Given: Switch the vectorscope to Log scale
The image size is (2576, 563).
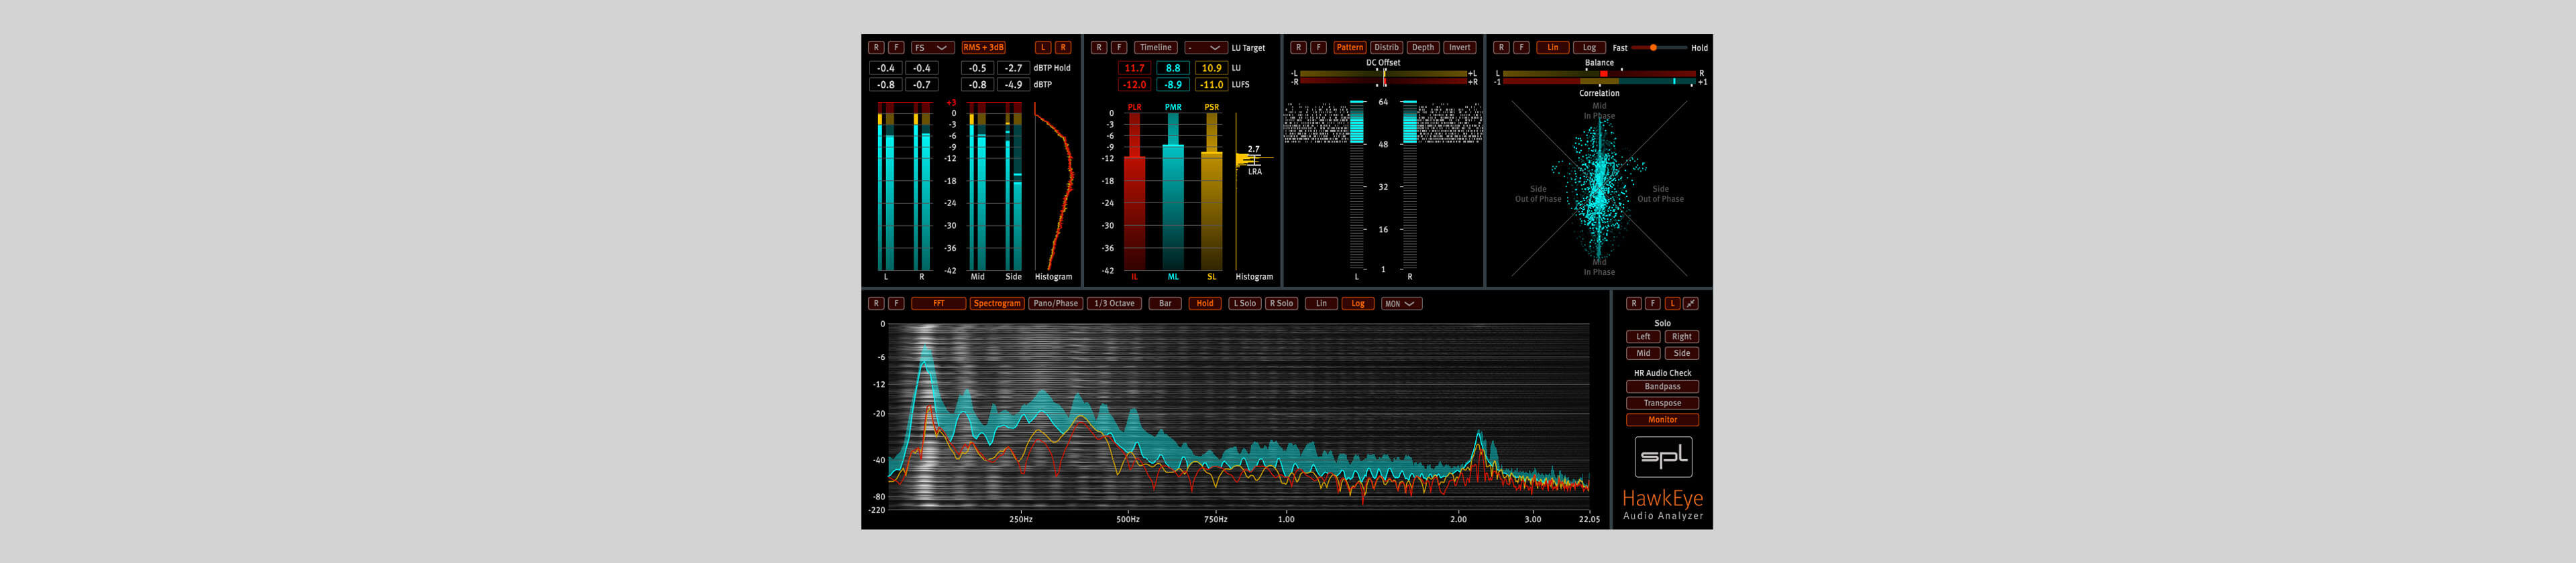Looking at the screenshot, I should coord(1589,48).
